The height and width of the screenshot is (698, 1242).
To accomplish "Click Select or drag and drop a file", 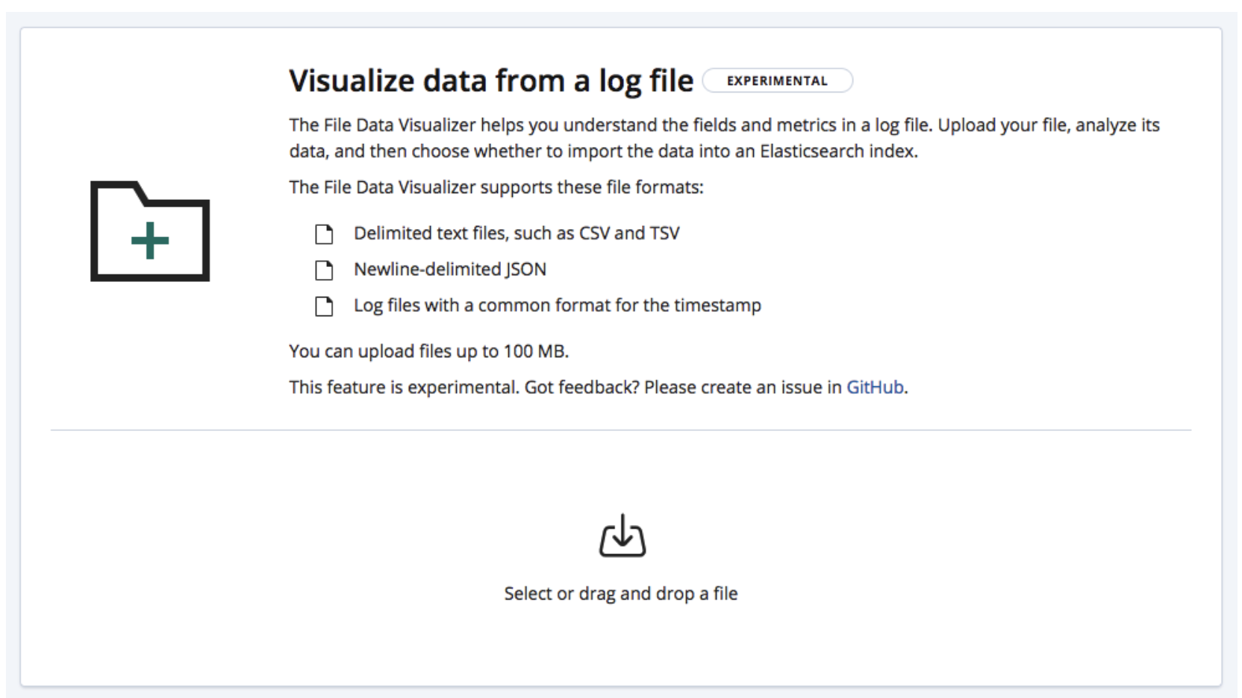I will point(622,593).
